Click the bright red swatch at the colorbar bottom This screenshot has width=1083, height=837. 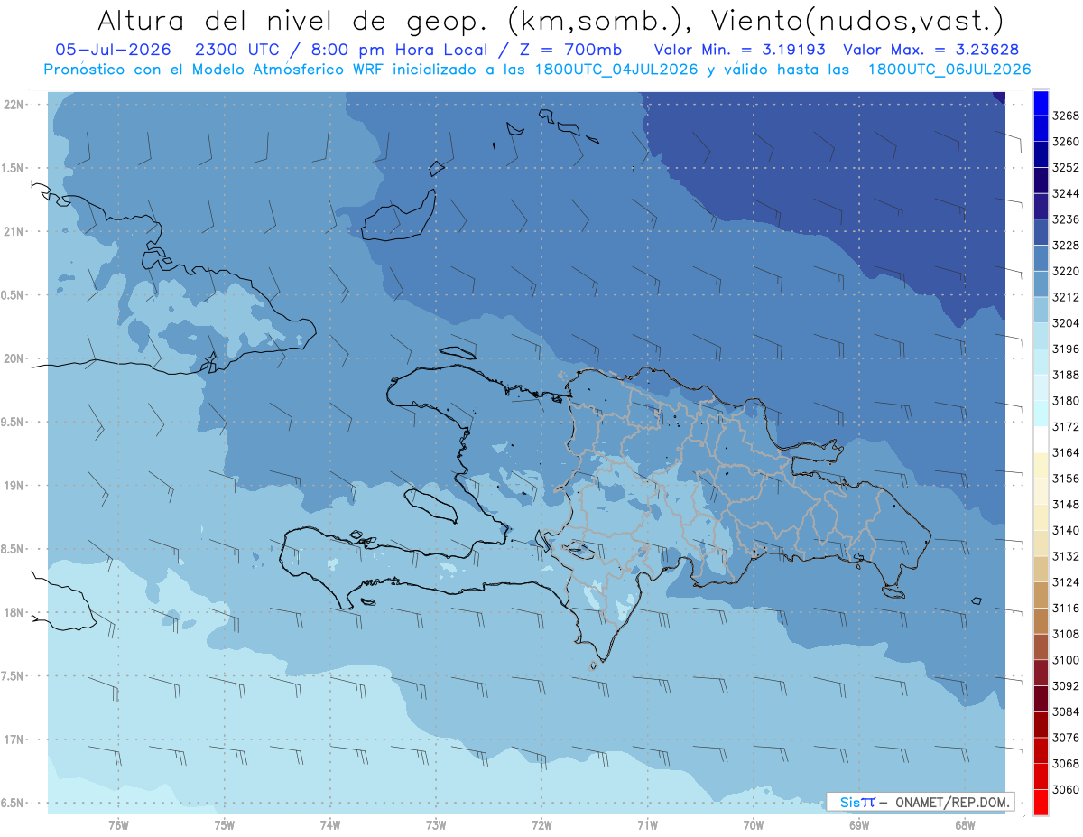click(1041, 802)
